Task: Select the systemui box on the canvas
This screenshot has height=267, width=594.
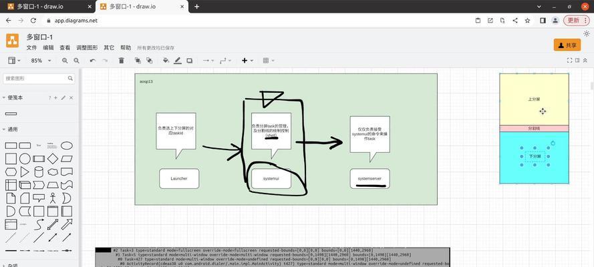Action: tap(271, 178)
